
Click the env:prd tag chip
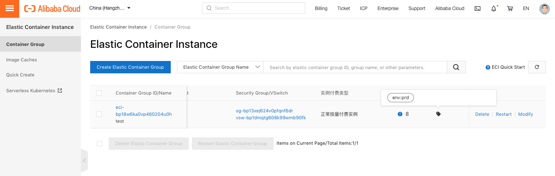[401, 98]
